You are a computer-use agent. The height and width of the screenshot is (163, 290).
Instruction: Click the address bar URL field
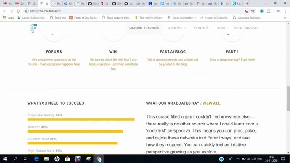(x=135, y=11)
